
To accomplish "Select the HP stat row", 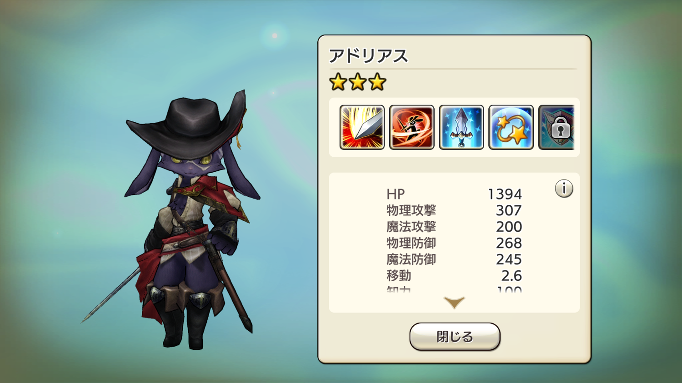I will click(454, 194).
